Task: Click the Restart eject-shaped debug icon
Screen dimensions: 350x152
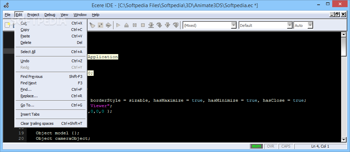Action: (x=126, y=25)
